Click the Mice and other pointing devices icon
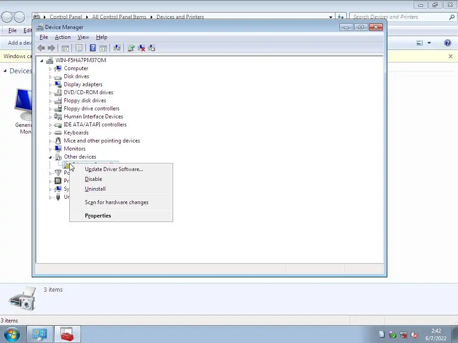The height and width of the screenshot is (343, 458). click(x=58, y=141)
